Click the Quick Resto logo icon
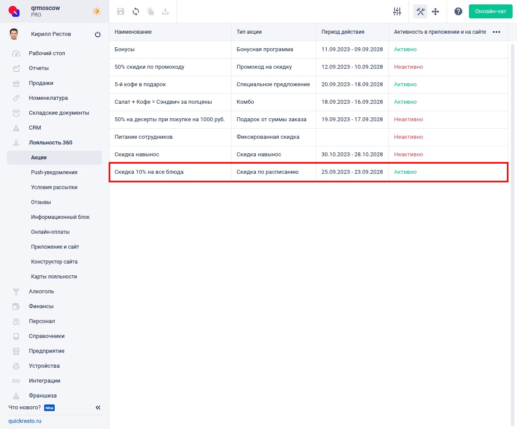This screenshot has height=429, width=517. pyautogui.click(x=14, y=11)
